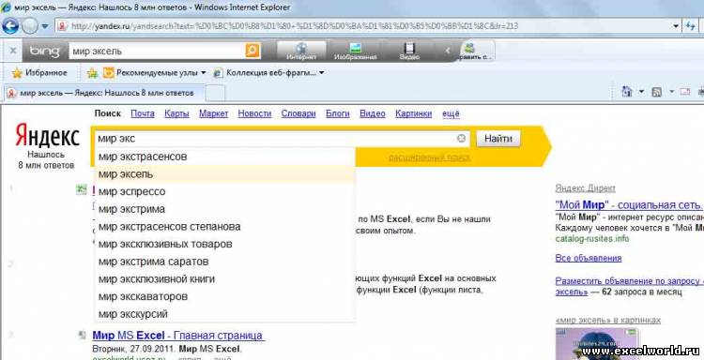This screenshot has height=360, width=704.
Task: Open Мир MS Excel - Главная страница result
Action: [x=178, y=336]
